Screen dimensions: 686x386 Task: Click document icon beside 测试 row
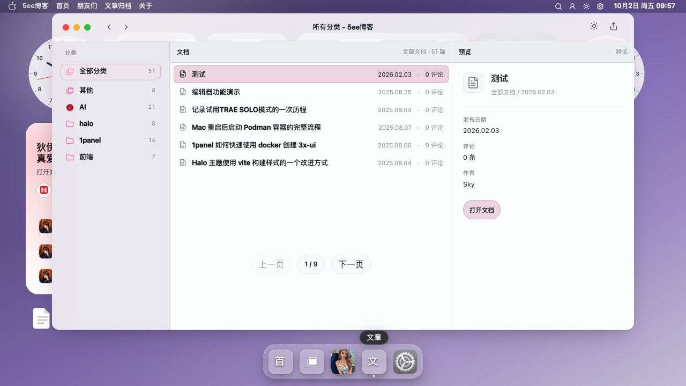pyautogui.click(x=183, y=75)
